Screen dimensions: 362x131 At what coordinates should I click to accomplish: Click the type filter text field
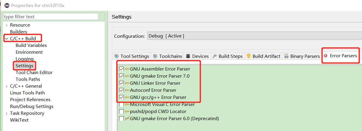54,17
